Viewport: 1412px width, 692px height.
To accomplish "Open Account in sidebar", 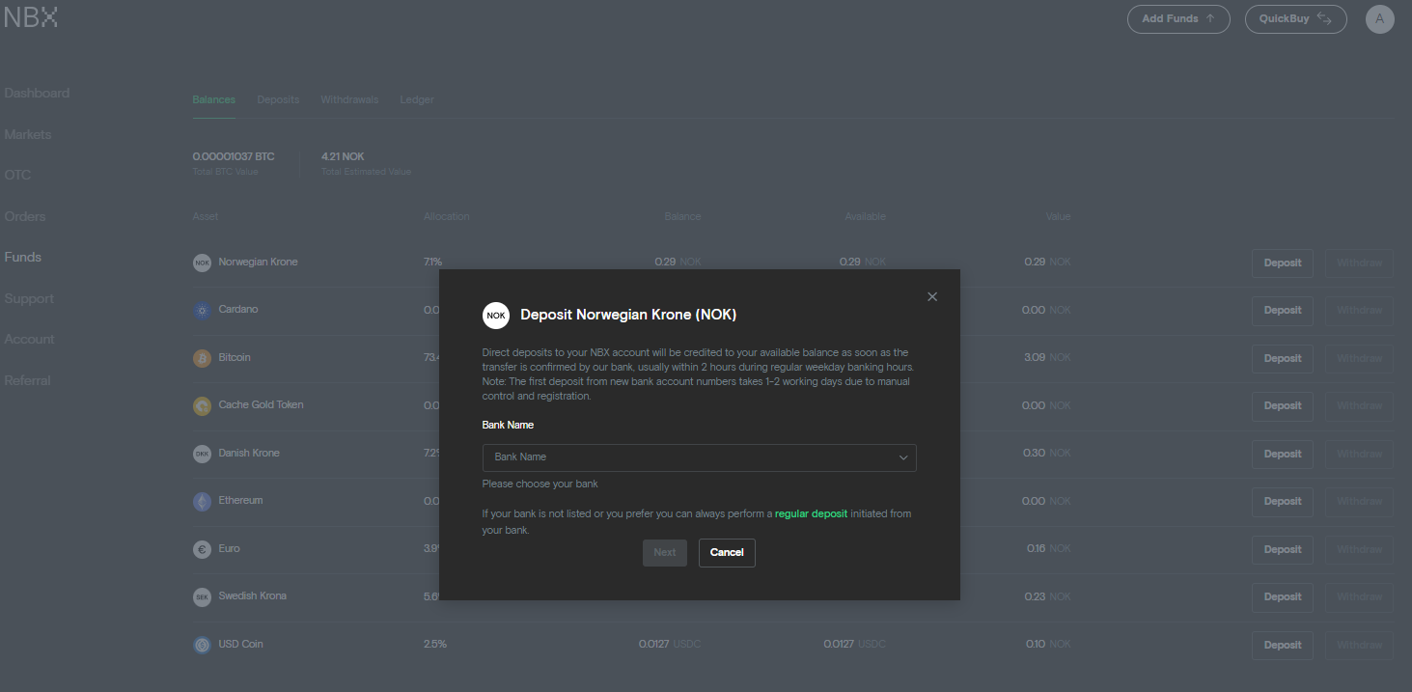I will coord(29,339).
